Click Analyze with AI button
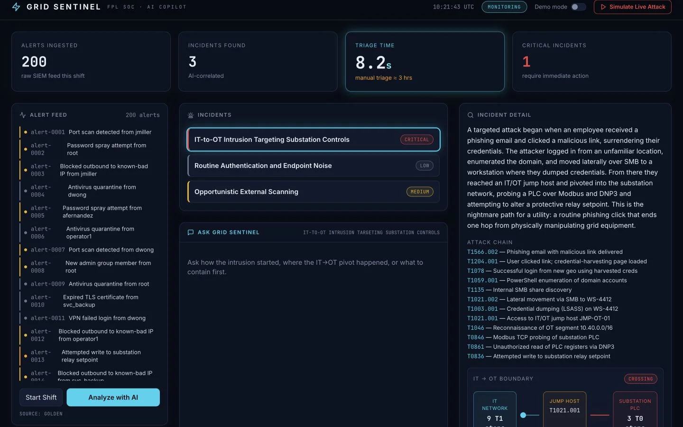The height and width of the screenshot is (427, 683). click(113, 398)
